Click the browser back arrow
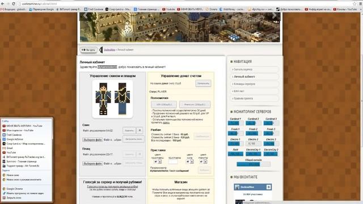This screenshot has height=204, width=363. 2,4
